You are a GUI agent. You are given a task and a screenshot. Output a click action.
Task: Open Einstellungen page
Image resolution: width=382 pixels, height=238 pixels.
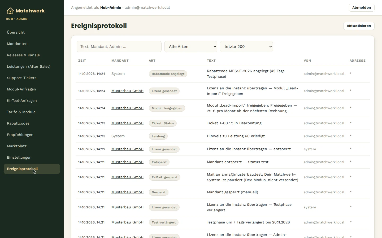click(32, 157)
